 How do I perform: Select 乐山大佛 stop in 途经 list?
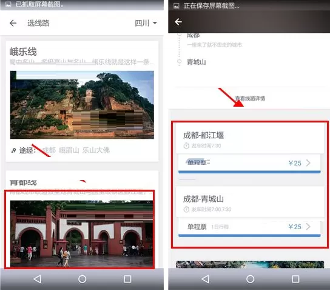coord(96,150)
